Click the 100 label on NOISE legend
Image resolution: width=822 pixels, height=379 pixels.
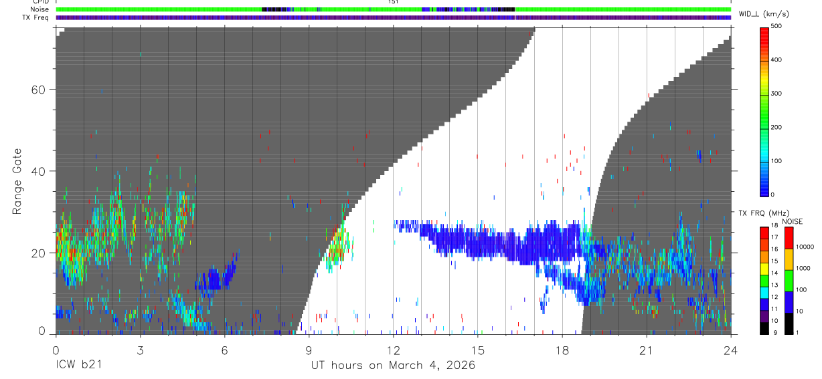point(803,289)
